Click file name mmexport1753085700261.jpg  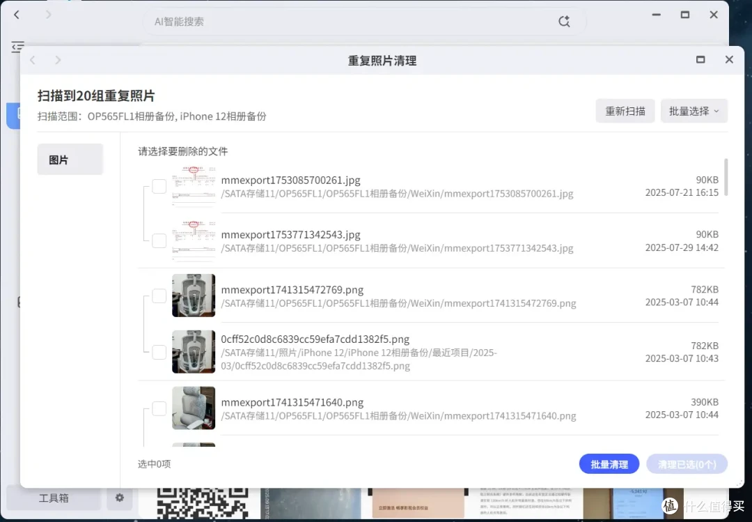(x=290, y=180)
